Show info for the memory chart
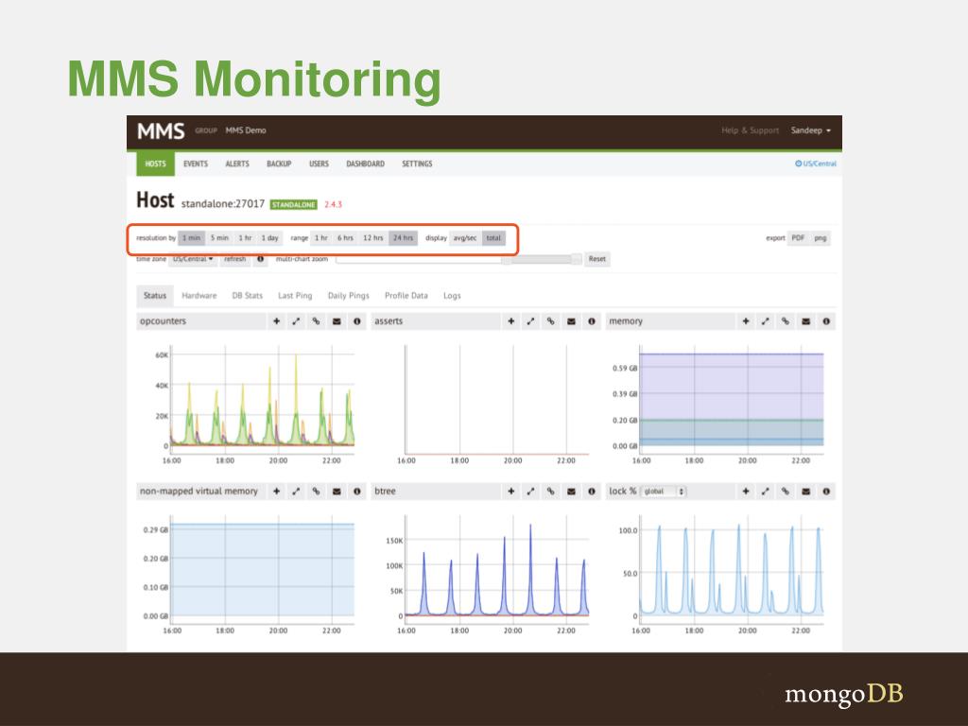This screenshot has height=726, width=968. (826, 321)
